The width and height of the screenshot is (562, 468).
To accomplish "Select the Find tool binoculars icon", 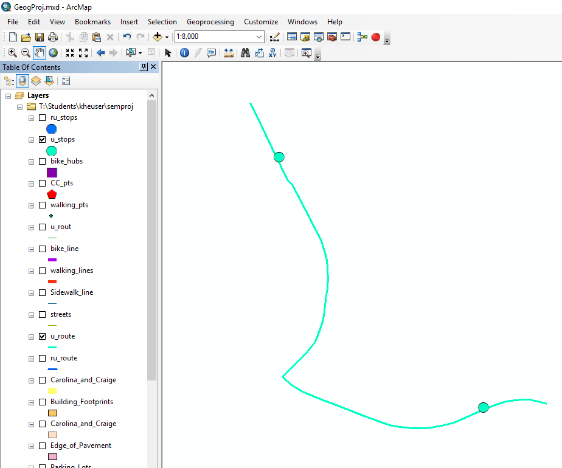I will [244, 52].
